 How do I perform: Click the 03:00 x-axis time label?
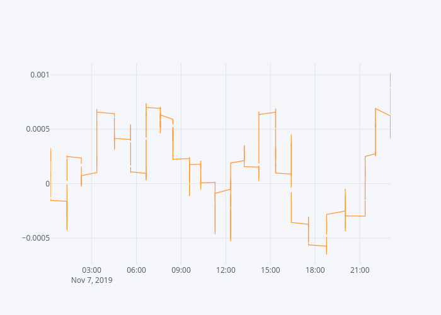point(92,270)
